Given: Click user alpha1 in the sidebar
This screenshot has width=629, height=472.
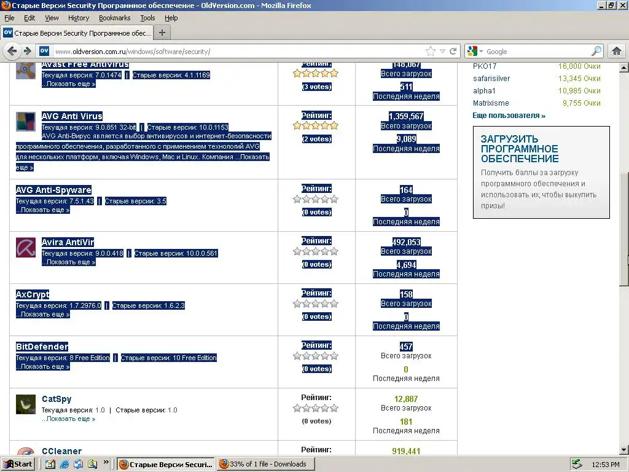Looking at the screenshot, I should (x=484, y=91).
